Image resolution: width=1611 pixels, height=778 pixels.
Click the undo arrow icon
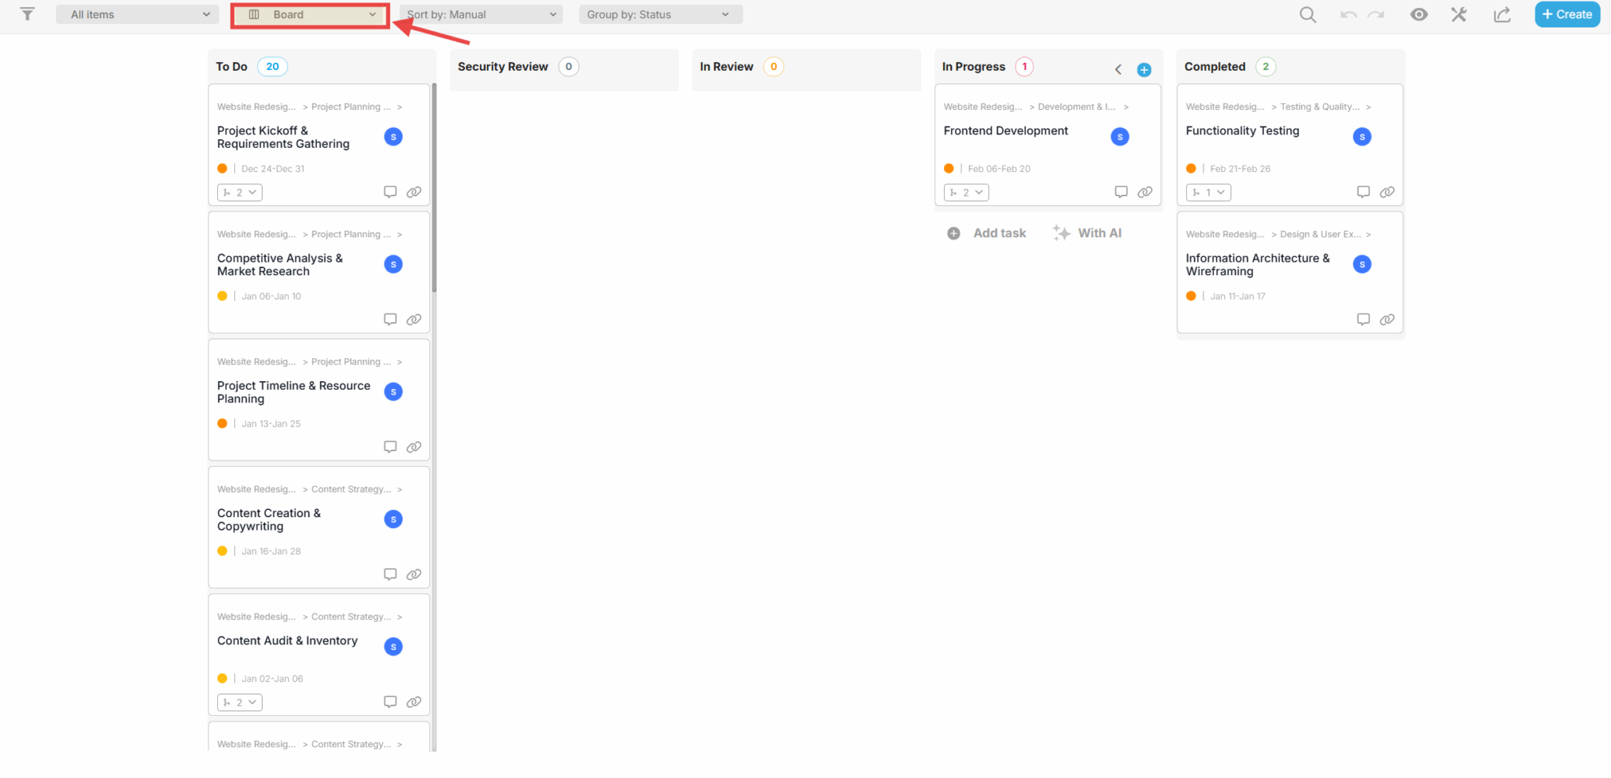[1348, 14]
